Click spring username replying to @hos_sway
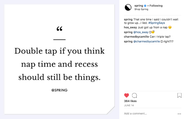186x119 pixels. pos(128,32)
